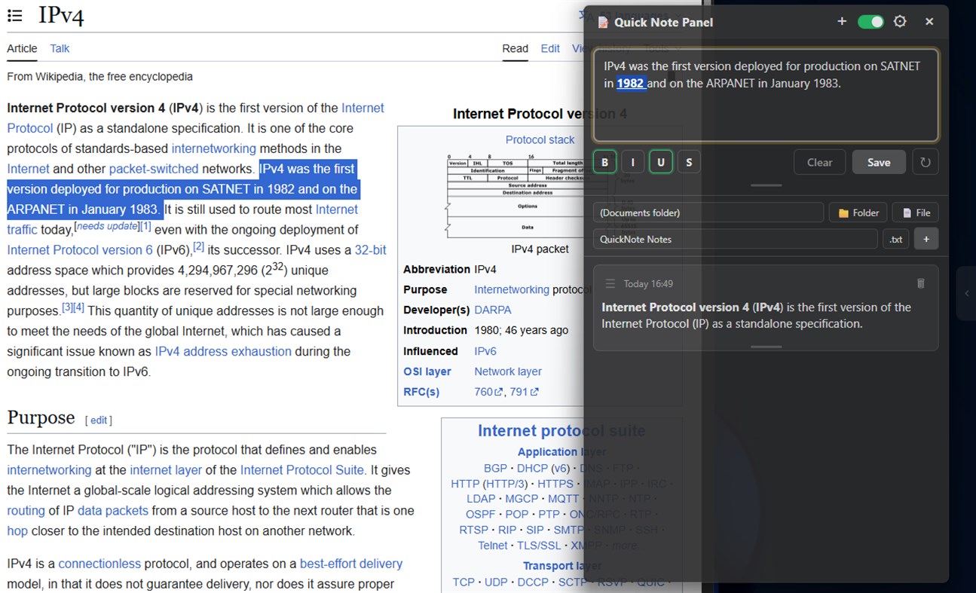Viewport: 976px width, 593px height.
Task: Click the Documents folder path field
Action: point(708,212)
